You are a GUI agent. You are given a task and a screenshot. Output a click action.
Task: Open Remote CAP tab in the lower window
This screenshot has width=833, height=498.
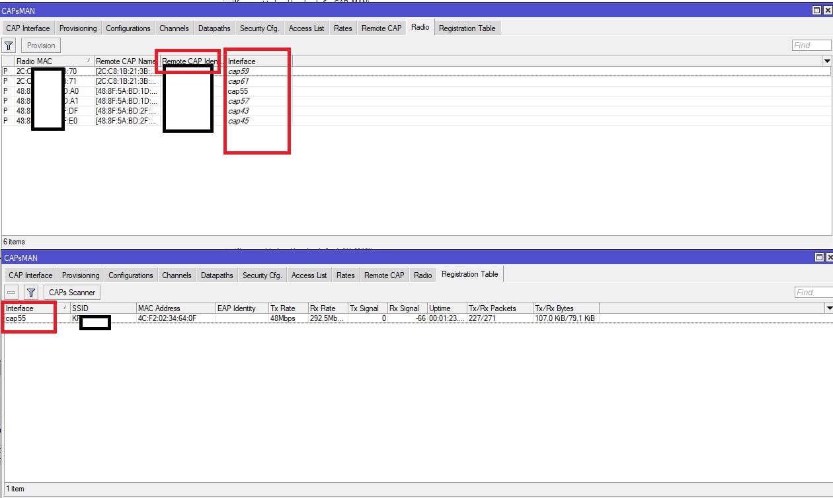[384, 275]
